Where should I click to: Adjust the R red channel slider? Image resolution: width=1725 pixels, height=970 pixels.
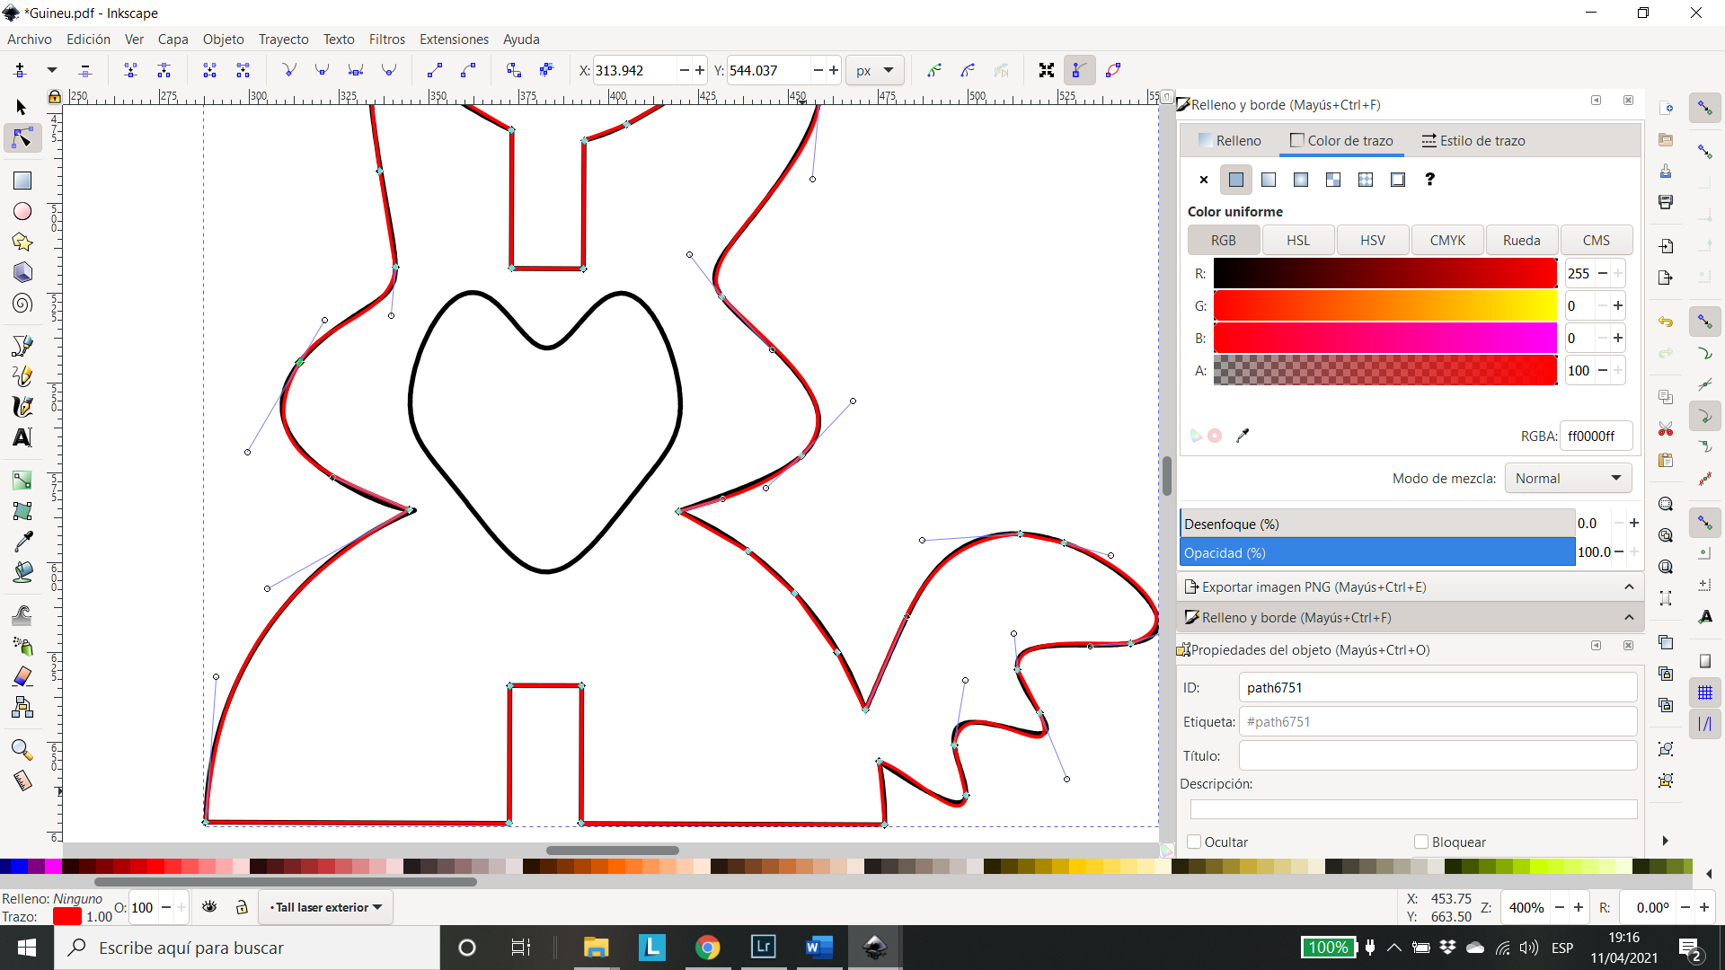tap(1384, 273)
